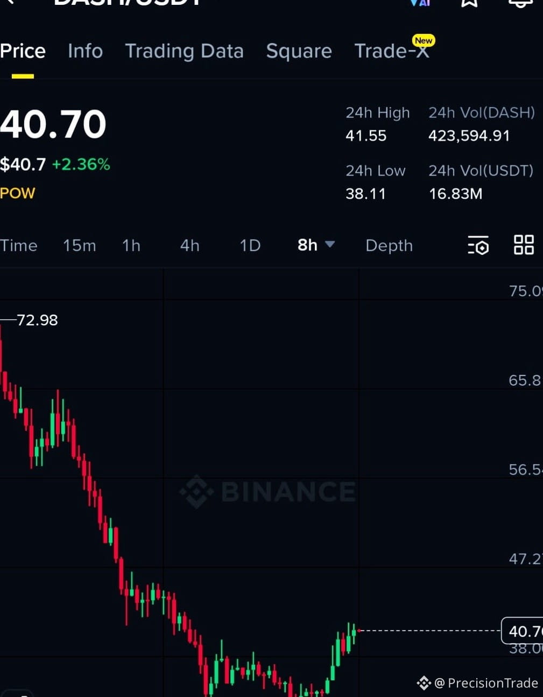Open the Trading Data tab
Screen dimensions: 543x697
click(x=184, y=51)
